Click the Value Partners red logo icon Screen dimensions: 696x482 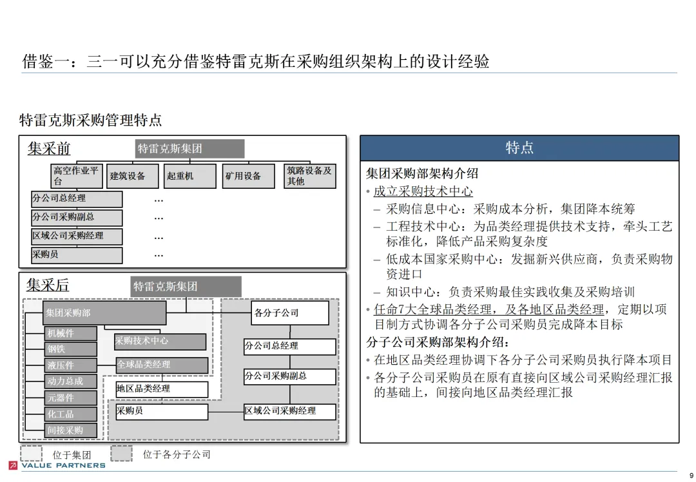tap(13, 466)
